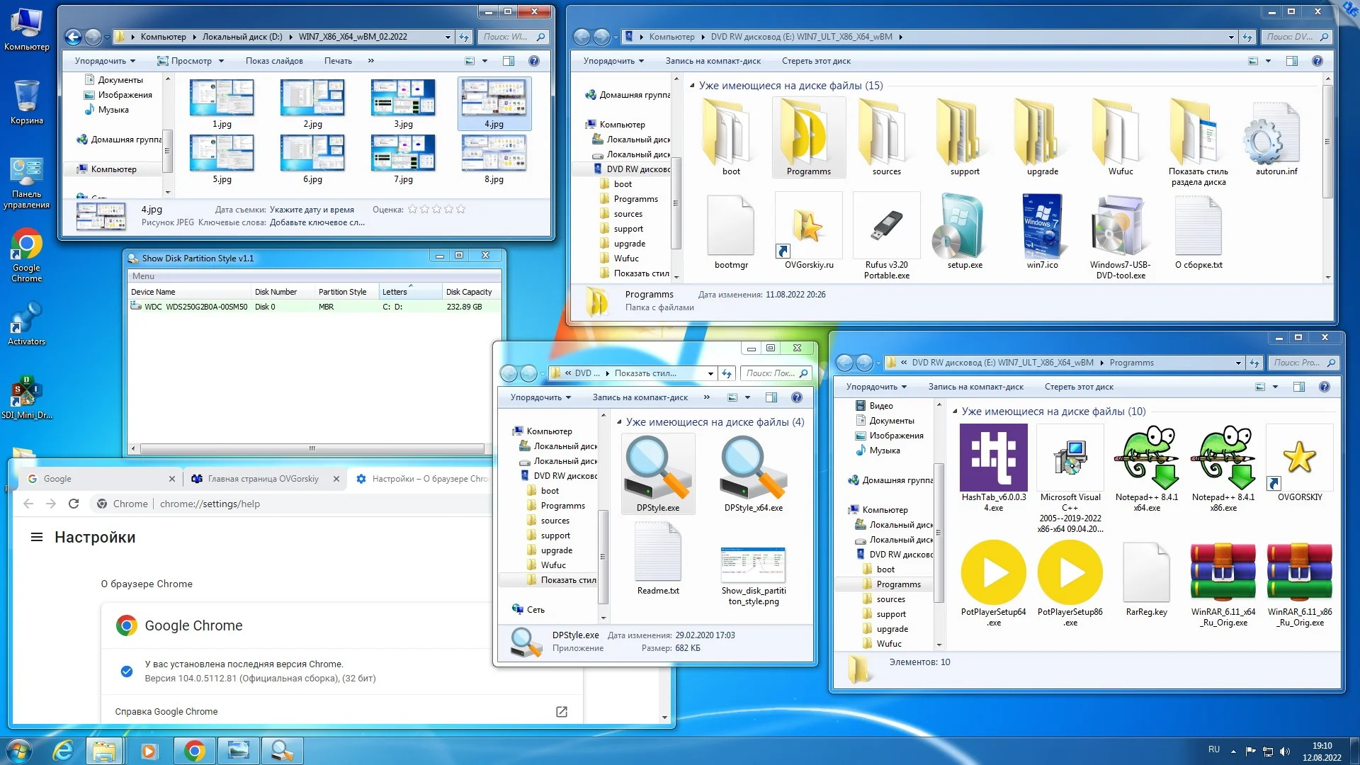Image resolution: width=1360 pixels, height=765 pixels.
Task: Select the setup.exe installer icon
Action: coord(964,227)
